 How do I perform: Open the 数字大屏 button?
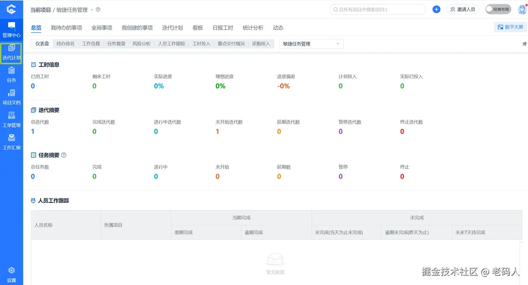[511, 27]
